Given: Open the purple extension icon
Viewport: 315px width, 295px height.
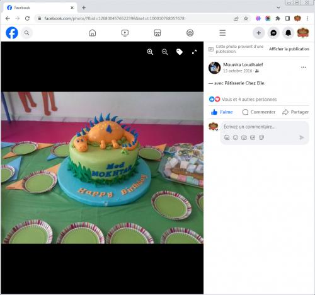Looking at the screenshot, I should pyautogui.click(x=258, y=18).
